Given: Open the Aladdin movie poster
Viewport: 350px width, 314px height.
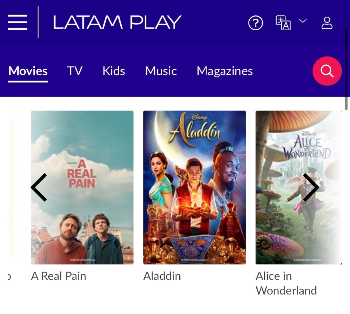Looking at the screenshot, I should (195, 187).
